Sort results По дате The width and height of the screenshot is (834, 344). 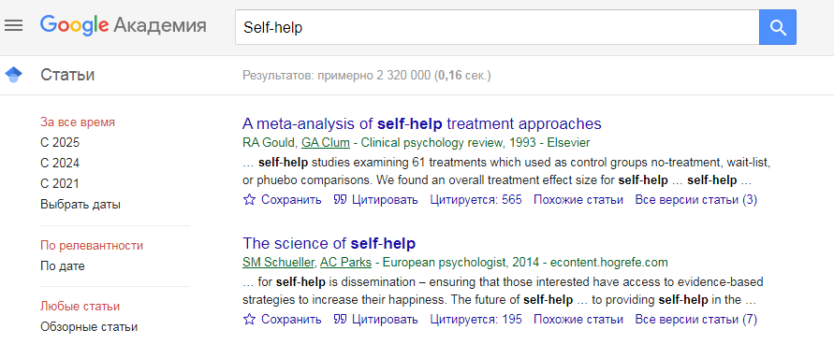click(62, 266)
